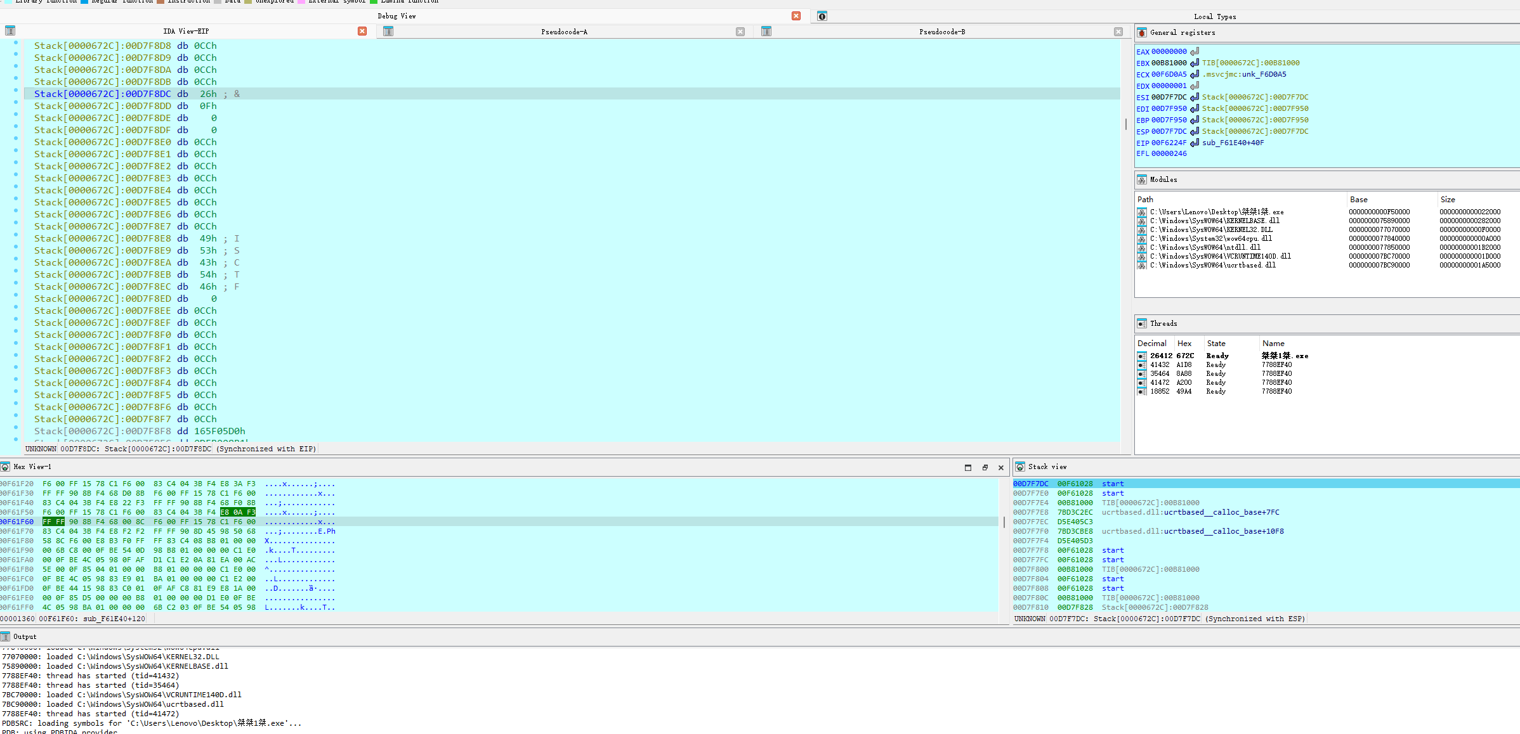1520x734 pixels.
Task: Close the Pseudocode-B tab
Action: [x=1118, y=32]
